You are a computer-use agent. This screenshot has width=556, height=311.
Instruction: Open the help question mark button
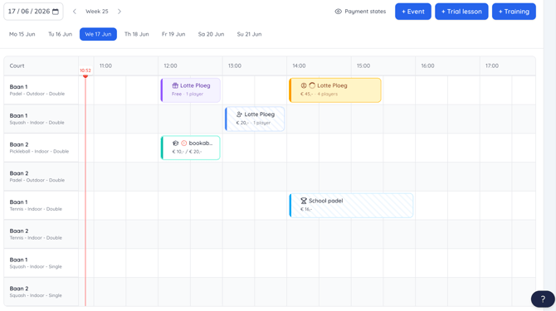coord(543,299)
